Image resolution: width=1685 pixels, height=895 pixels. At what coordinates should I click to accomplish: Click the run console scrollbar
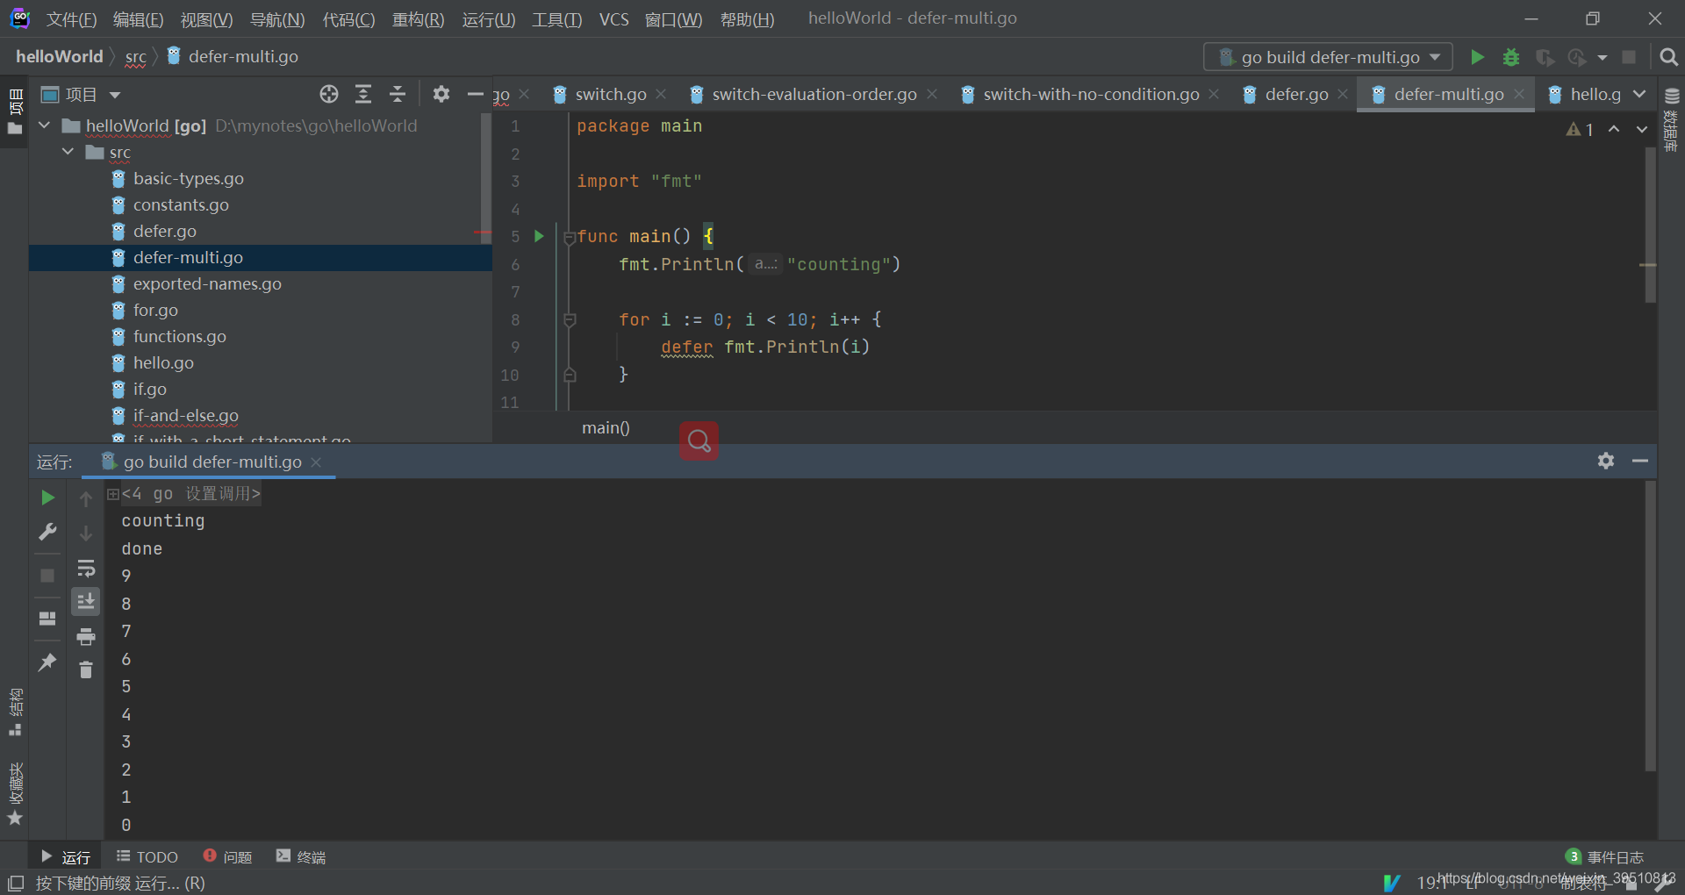click(x=1650, y=626)
